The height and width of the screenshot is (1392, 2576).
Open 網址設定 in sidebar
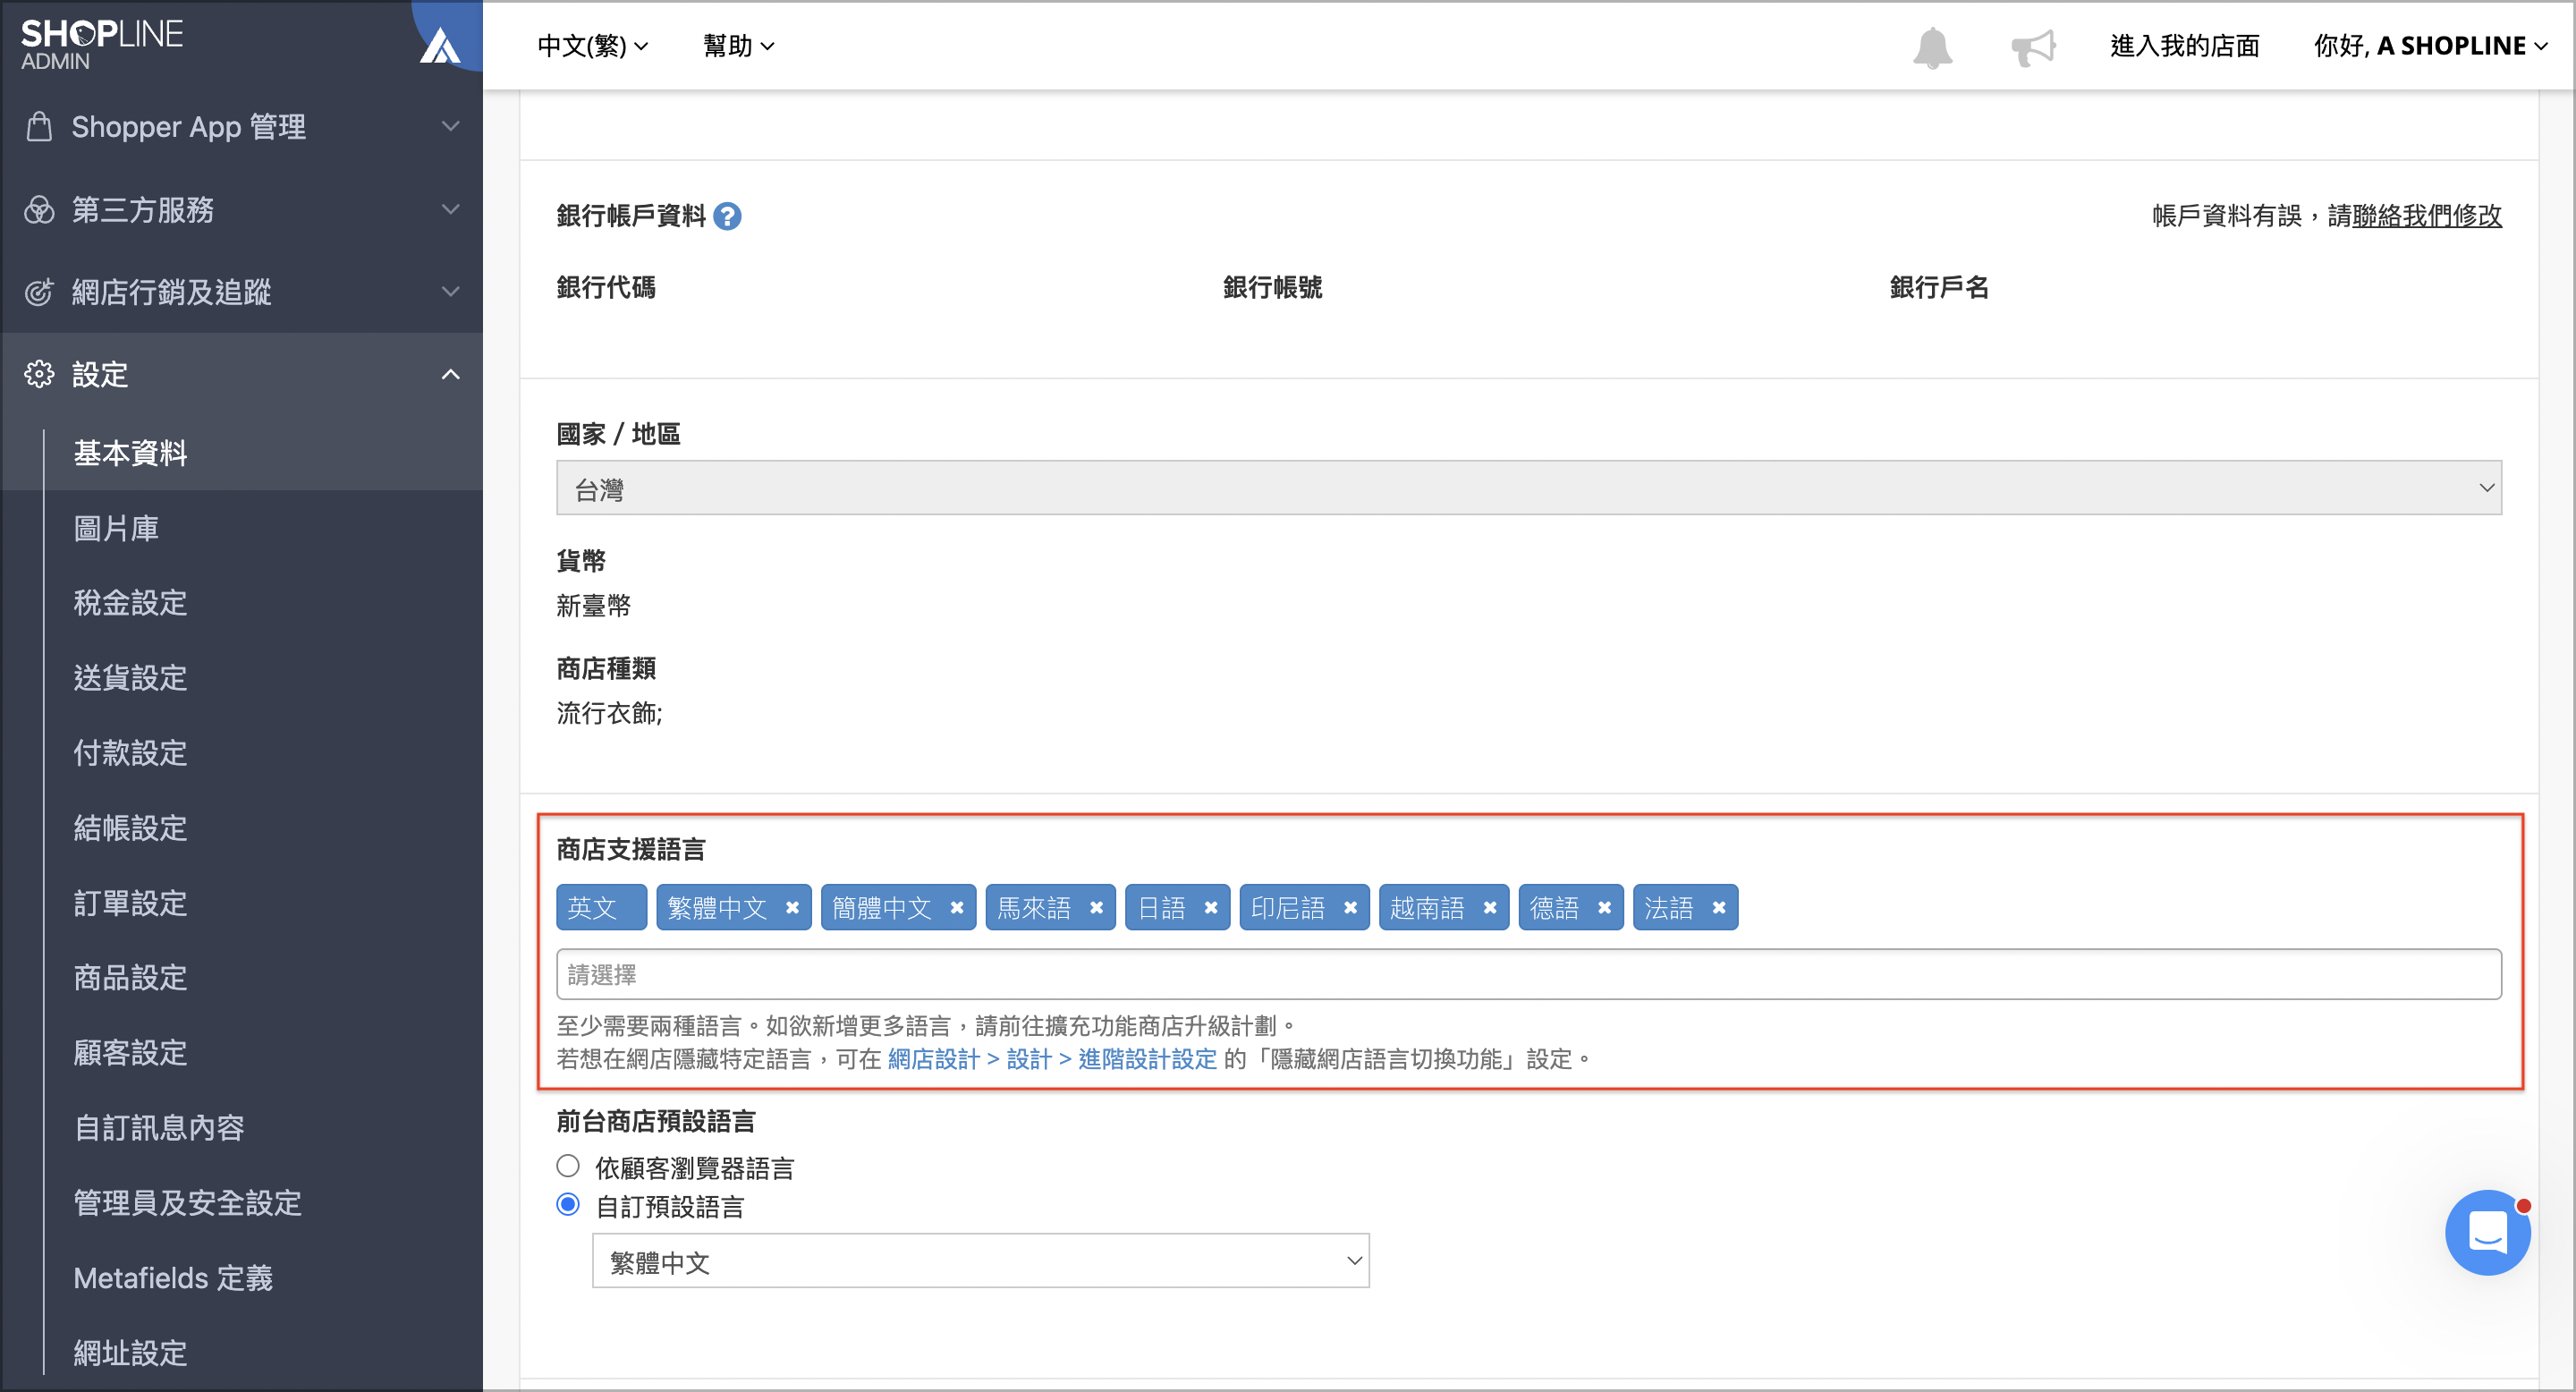pyautogui.click(x=130, y=1353)
